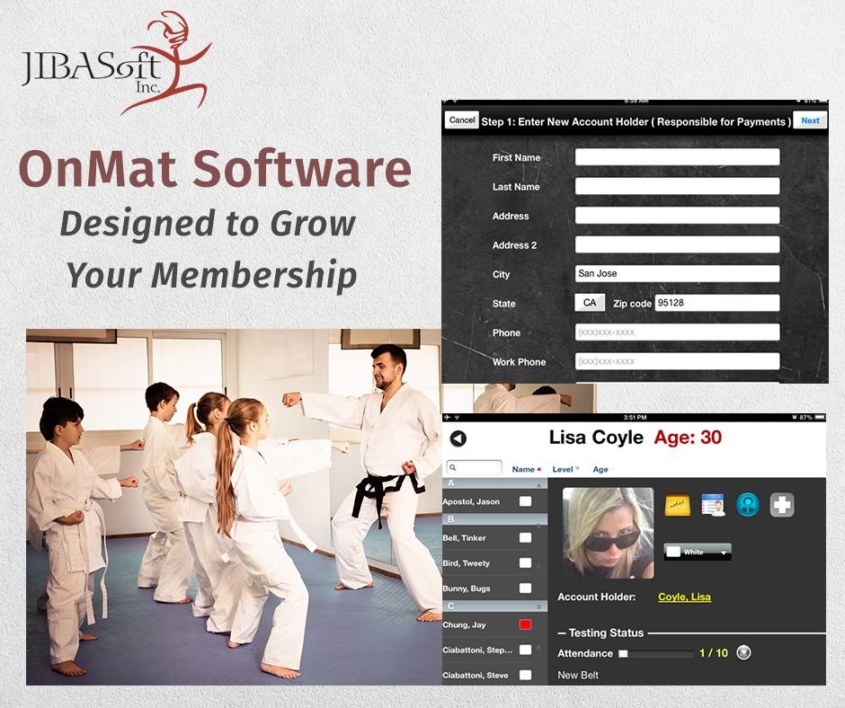This screenshot has height=708, width=845.
Task: Sort the student list by Name
Action: (x=526, y=469)
